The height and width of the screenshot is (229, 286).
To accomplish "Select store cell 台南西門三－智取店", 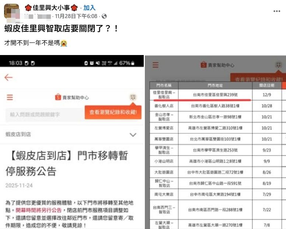I will pos(164,210).
